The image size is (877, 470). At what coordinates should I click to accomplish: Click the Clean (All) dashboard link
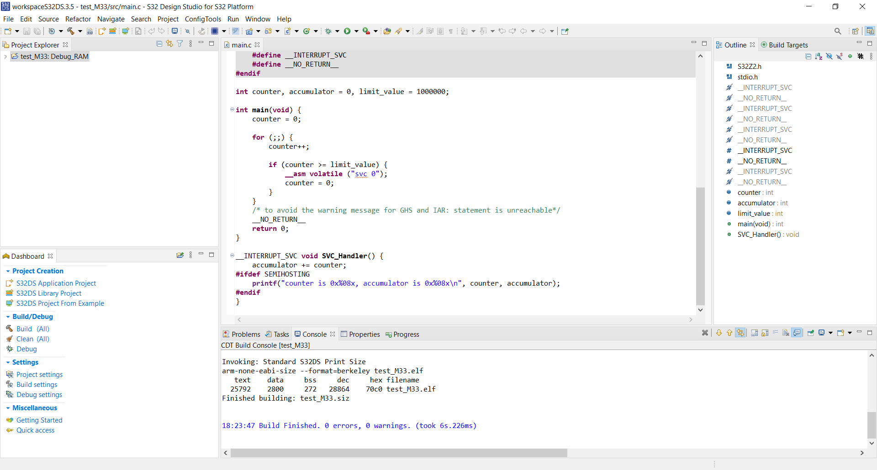pyautogui.click(x=33, y=339)
